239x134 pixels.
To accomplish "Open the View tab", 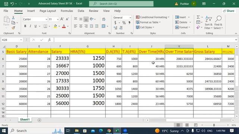I will (106, 11).
